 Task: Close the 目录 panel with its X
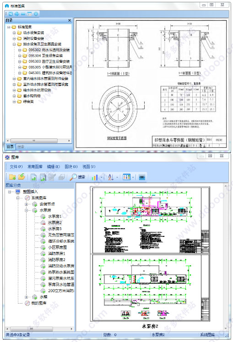[x=70, y=20]
